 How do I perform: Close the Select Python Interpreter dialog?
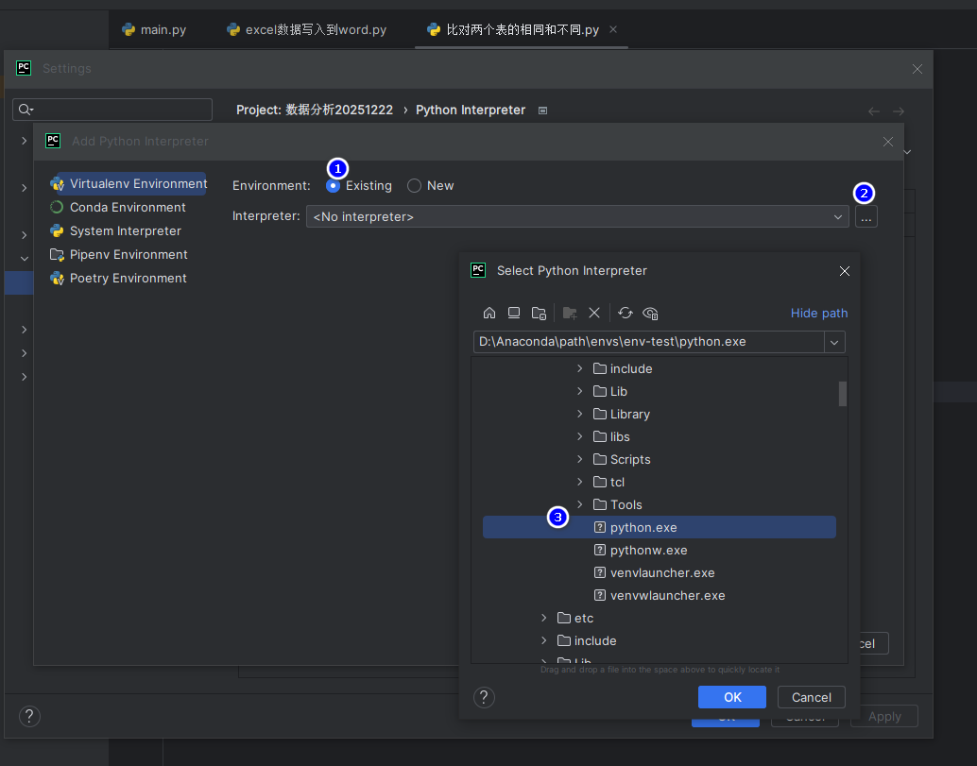click(x=845, y=271)
